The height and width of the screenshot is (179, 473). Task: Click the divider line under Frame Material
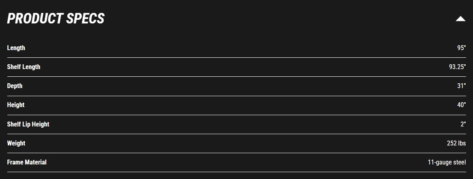click(x=236, y=172)
